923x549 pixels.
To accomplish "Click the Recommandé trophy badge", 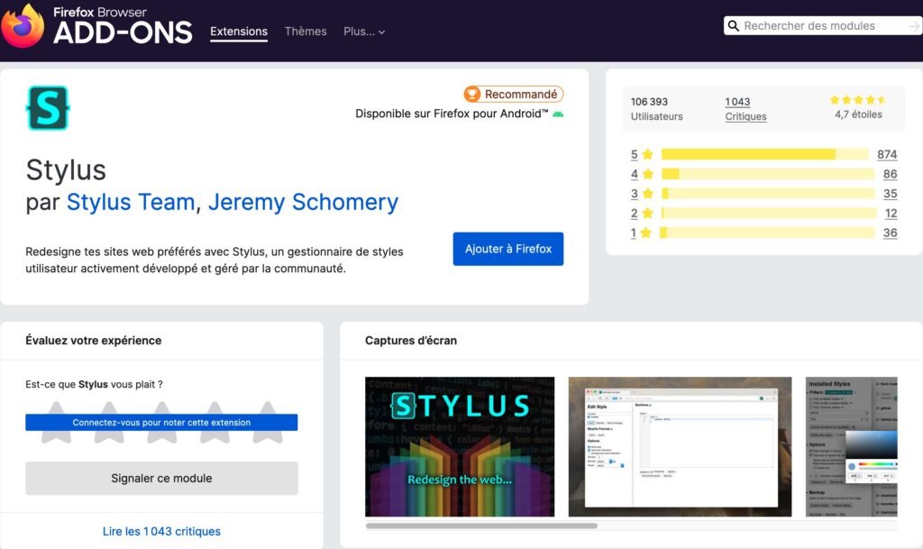I will (513, 94).
